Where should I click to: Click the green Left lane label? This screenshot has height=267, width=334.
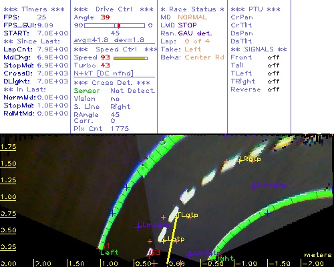pyautogui.click(x=109, y=252)
